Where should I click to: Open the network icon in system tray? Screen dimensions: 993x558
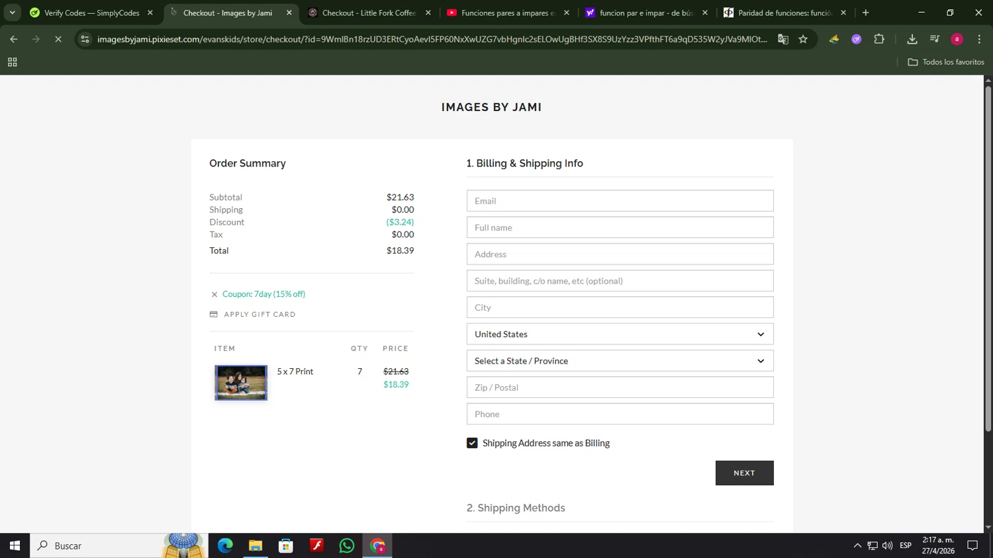(x=873, y=545)
